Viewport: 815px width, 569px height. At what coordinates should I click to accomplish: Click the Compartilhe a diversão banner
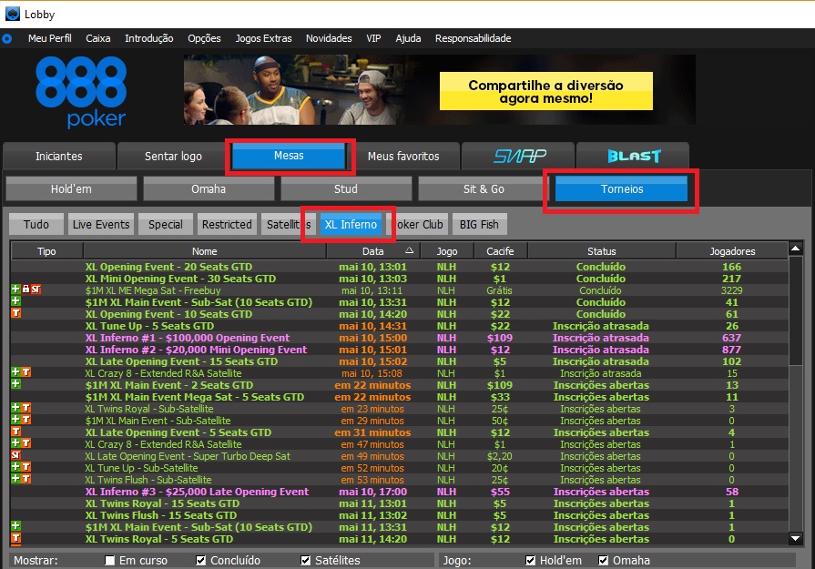[x=440, y=90]
